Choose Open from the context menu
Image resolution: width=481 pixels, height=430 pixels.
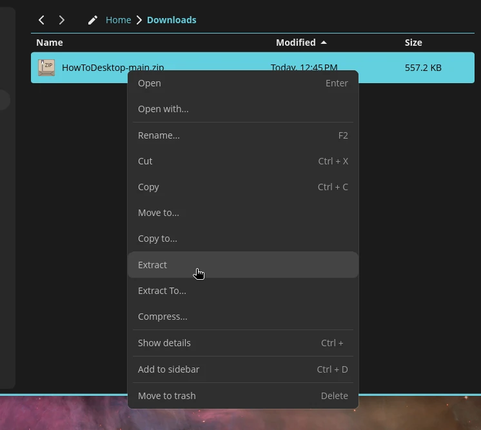click(243, 83)
